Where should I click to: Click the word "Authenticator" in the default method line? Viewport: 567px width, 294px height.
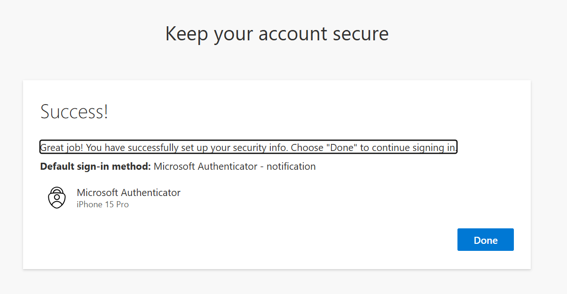tap(228, 166)
